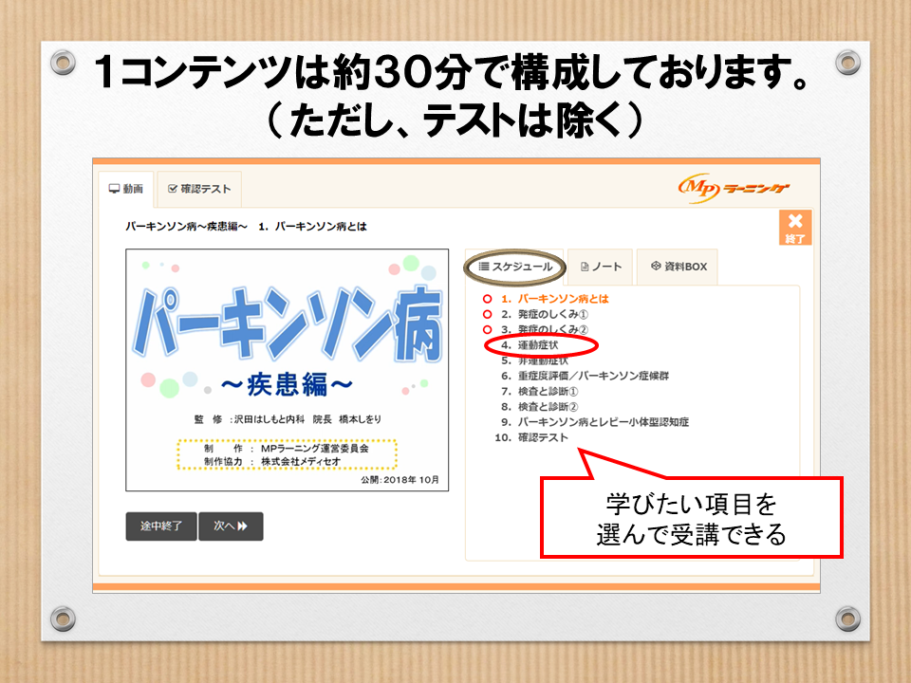Screen dimensions: 911x683
Task: Switch to the 確認テスト tab
Action: click(199, 189)
